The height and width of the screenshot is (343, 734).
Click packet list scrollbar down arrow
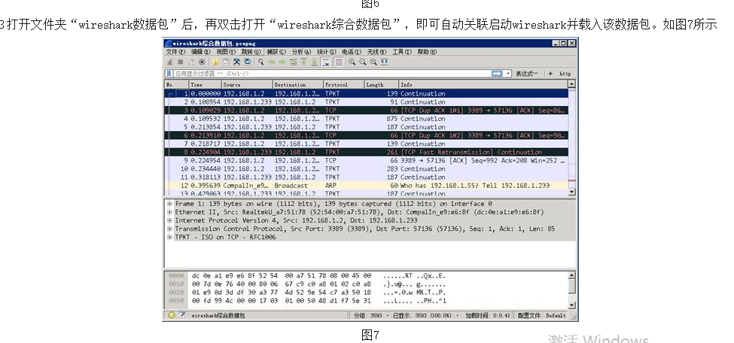point(571,192)
